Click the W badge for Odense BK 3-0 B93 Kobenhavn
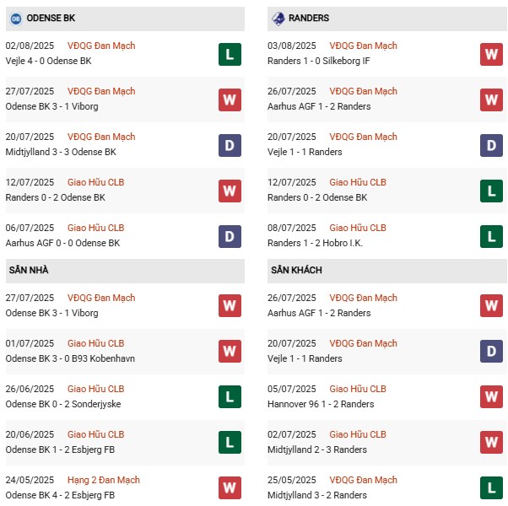Viewport: 508px width, 506px height. click(x=230, y=352)
